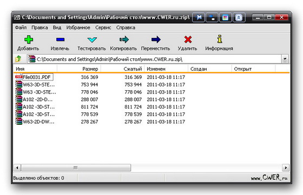Open the Сервис menu
Viewport: 303px width, 195px height.
pyautogui.click(x=103, y=28)
